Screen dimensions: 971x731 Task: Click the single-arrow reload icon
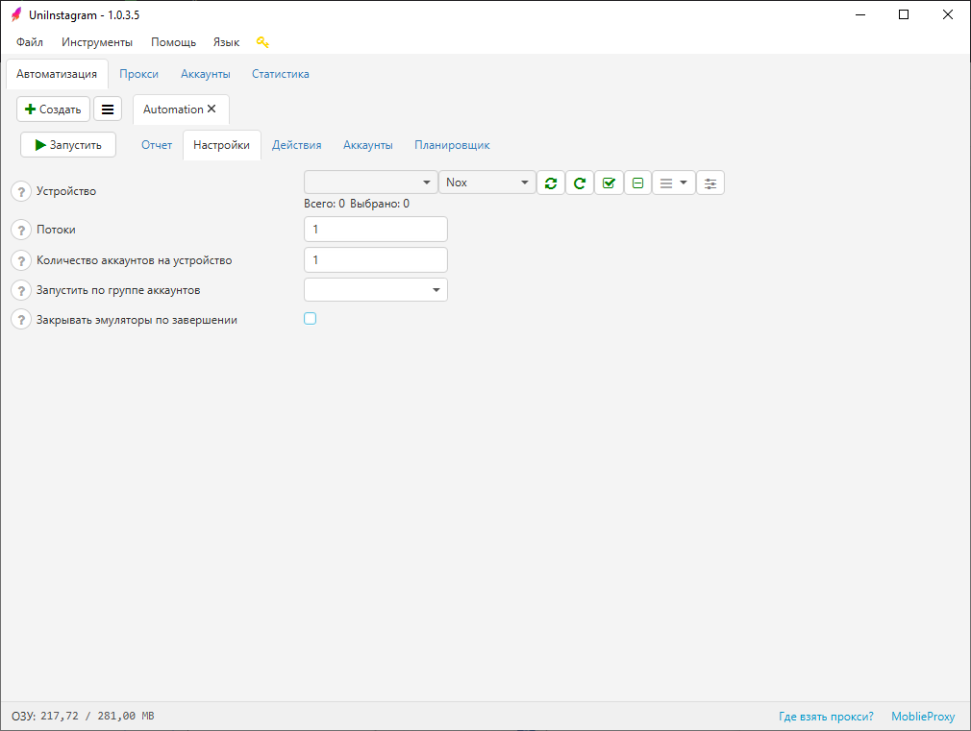pos(580,183)
